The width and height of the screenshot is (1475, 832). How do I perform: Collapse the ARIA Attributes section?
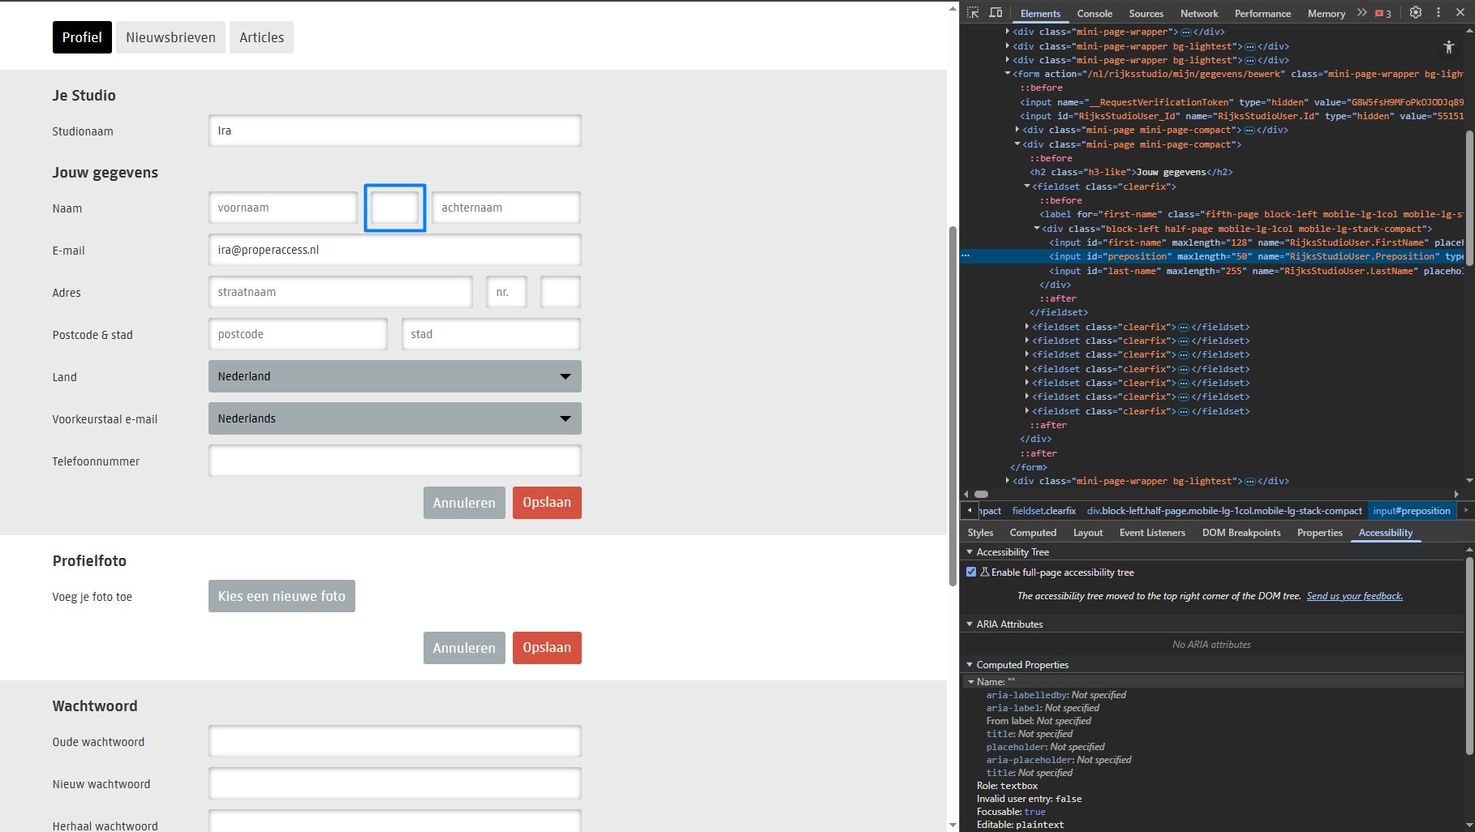(x=970, y=624)
